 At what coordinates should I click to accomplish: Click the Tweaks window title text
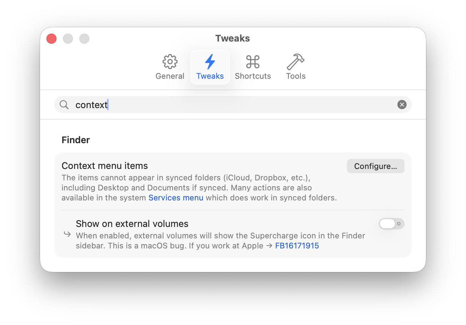click(232, 38)
